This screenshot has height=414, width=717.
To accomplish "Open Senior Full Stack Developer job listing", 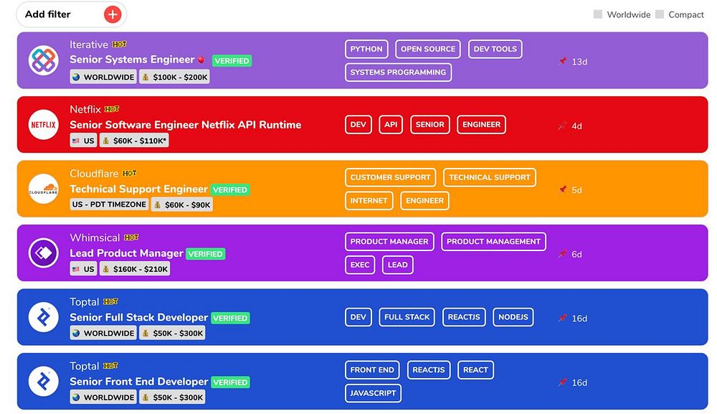I will (x=138, y=317).
